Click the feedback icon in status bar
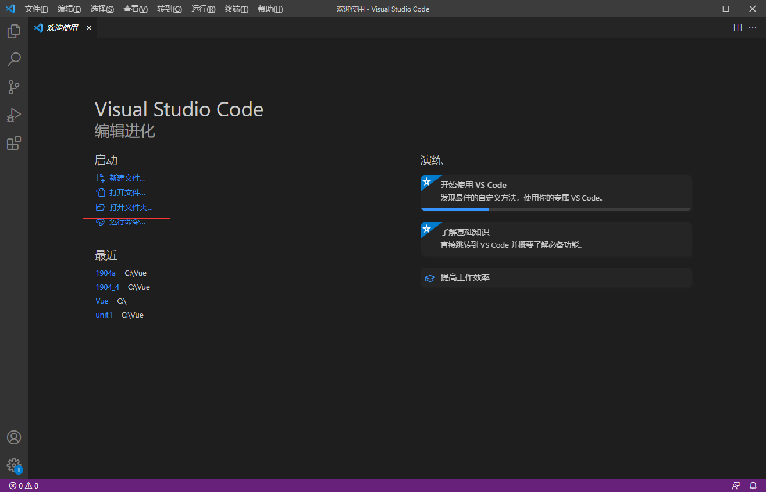This screenshot has width=766, height=492. [x=736, y=486]
